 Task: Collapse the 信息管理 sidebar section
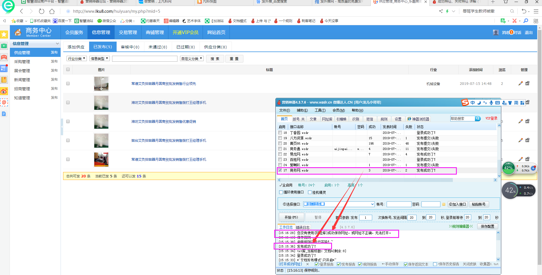pyautogui.click(x=57, y=44)
